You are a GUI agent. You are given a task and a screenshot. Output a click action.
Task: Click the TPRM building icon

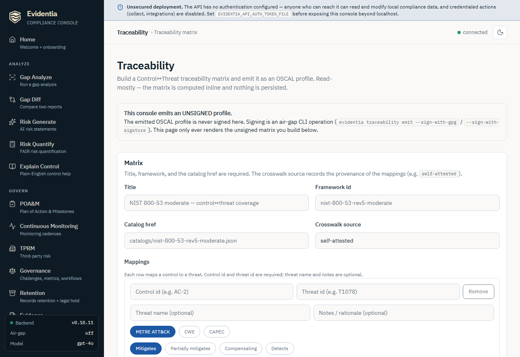(x=13, y=248)
